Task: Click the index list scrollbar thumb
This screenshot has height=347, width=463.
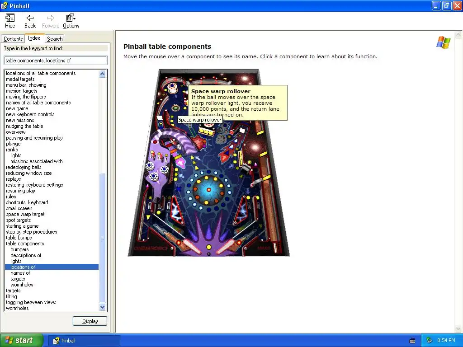Action: click(x=103, y=238)
